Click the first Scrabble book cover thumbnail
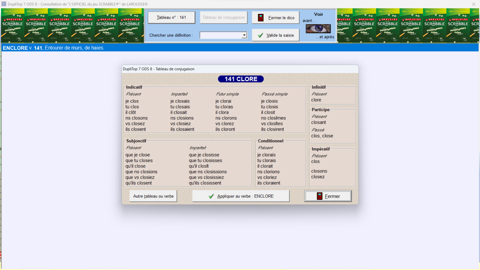480x270 pixels. tap(12, 25)
